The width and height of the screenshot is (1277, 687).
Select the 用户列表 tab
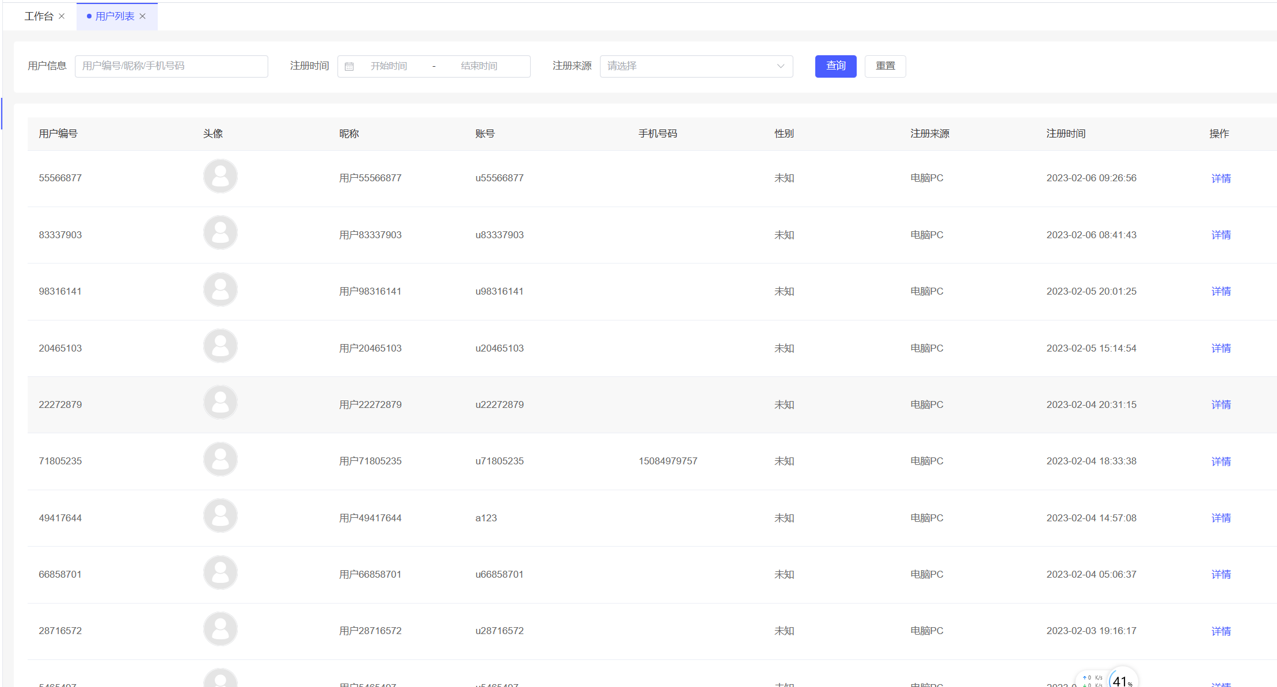[x=115, y=16]
